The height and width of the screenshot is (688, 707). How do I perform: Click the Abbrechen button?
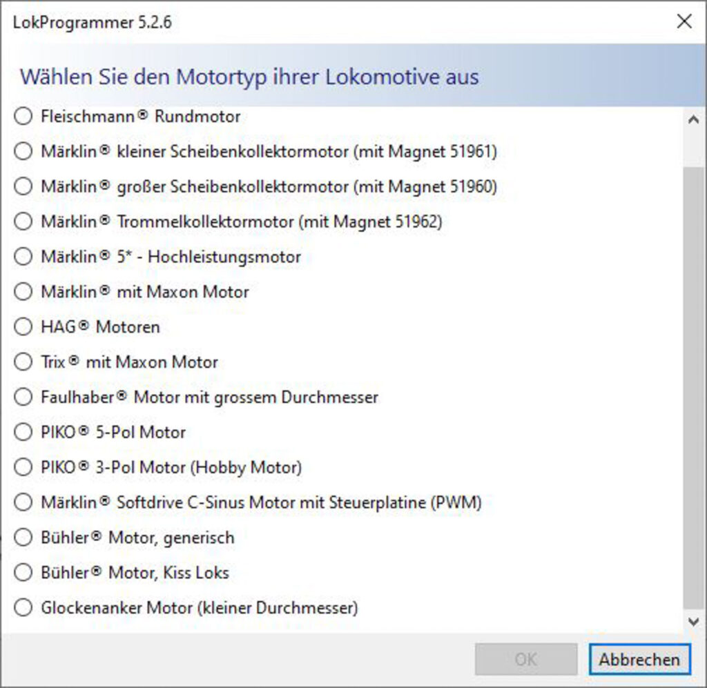coord(639,659)
